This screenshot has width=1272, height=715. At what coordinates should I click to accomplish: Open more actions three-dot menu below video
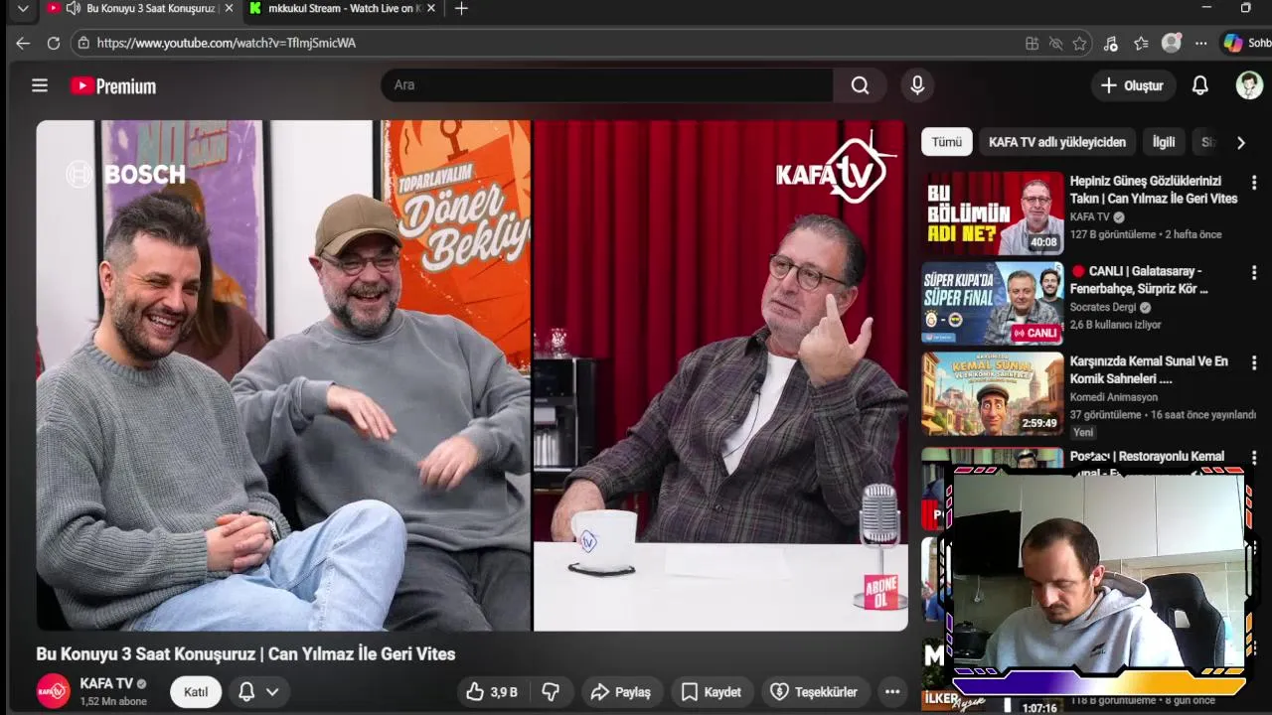coord(892,692)
